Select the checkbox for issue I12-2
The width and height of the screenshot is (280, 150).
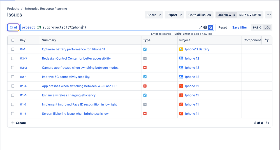click(x=13, y=68)
